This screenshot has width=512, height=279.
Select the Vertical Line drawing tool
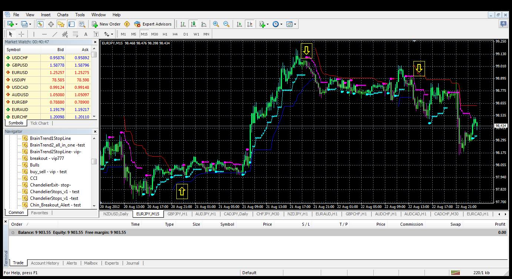point(34,34)
